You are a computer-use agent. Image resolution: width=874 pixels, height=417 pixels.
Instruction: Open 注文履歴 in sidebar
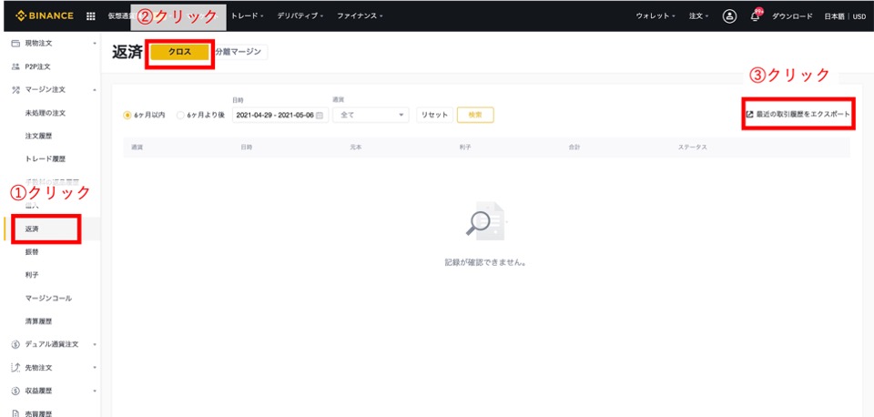tap(38, 136)
